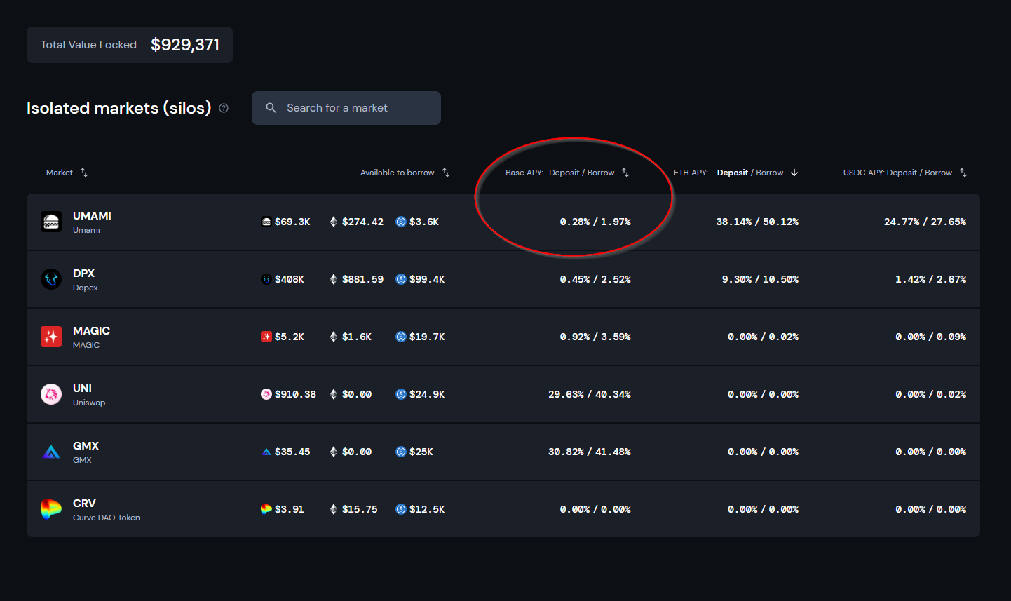Click MAGIC base APY 0.92% / 3.59%
The width and height of the screenshot is (1011, 601).
(595, 337)
